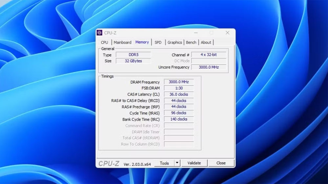Click the empty Command Rate (CR) field
The width and height of the screenshot is (328, 184).
pyautogui.click(x=179, y=125)
